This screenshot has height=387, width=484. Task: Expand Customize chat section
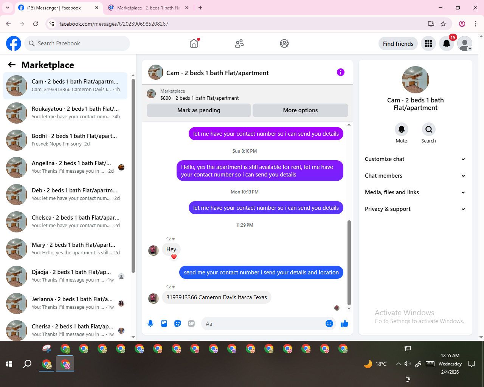(x=415, y=159)
